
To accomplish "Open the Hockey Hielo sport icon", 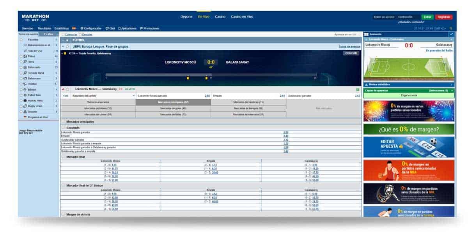I will pos(25,100).
